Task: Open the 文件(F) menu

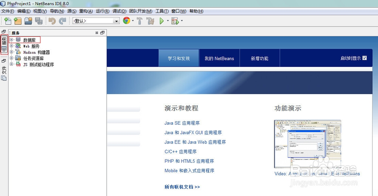Action: coord(8,11)
